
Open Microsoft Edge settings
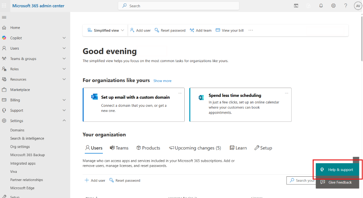point(22,188)
